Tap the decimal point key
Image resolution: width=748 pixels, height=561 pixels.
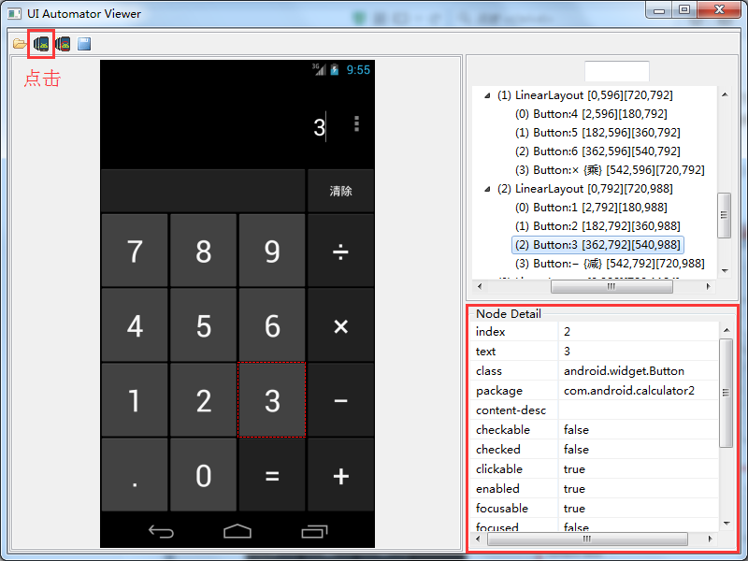click(135, 475)
